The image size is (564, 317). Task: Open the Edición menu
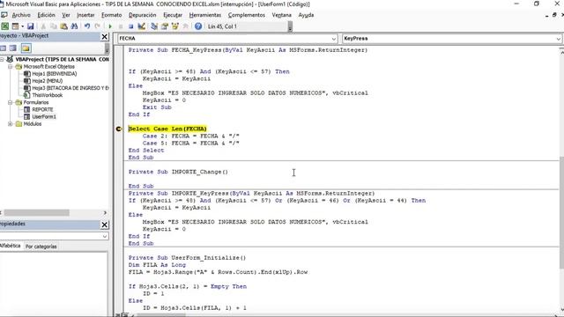pyautogui.click(x=47, y=15)
